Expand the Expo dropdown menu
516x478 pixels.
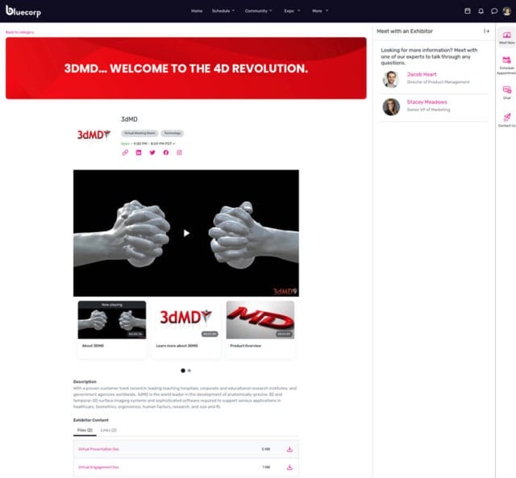[x=292, y=10]
